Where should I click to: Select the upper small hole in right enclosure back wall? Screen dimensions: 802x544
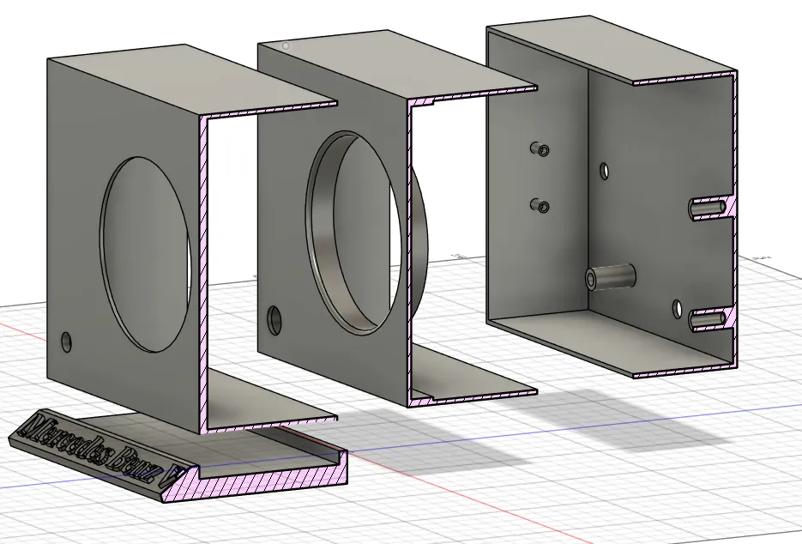pos(605,171)
